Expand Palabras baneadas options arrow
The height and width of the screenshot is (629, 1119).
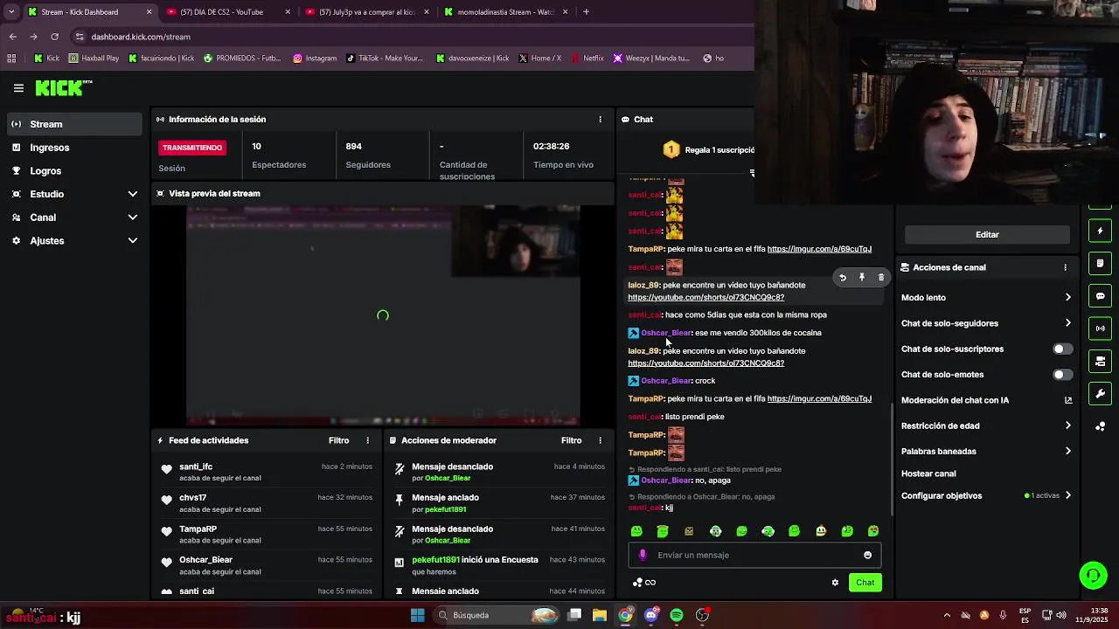[x=1067, y=452]
